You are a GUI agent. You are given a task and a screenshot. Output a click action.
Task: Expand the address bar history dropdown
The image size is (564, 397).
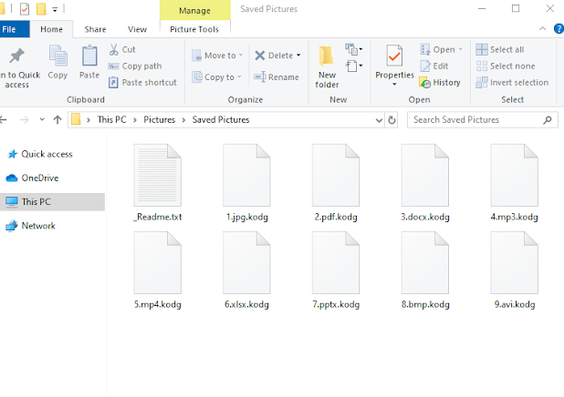click(x=377, y=119)
